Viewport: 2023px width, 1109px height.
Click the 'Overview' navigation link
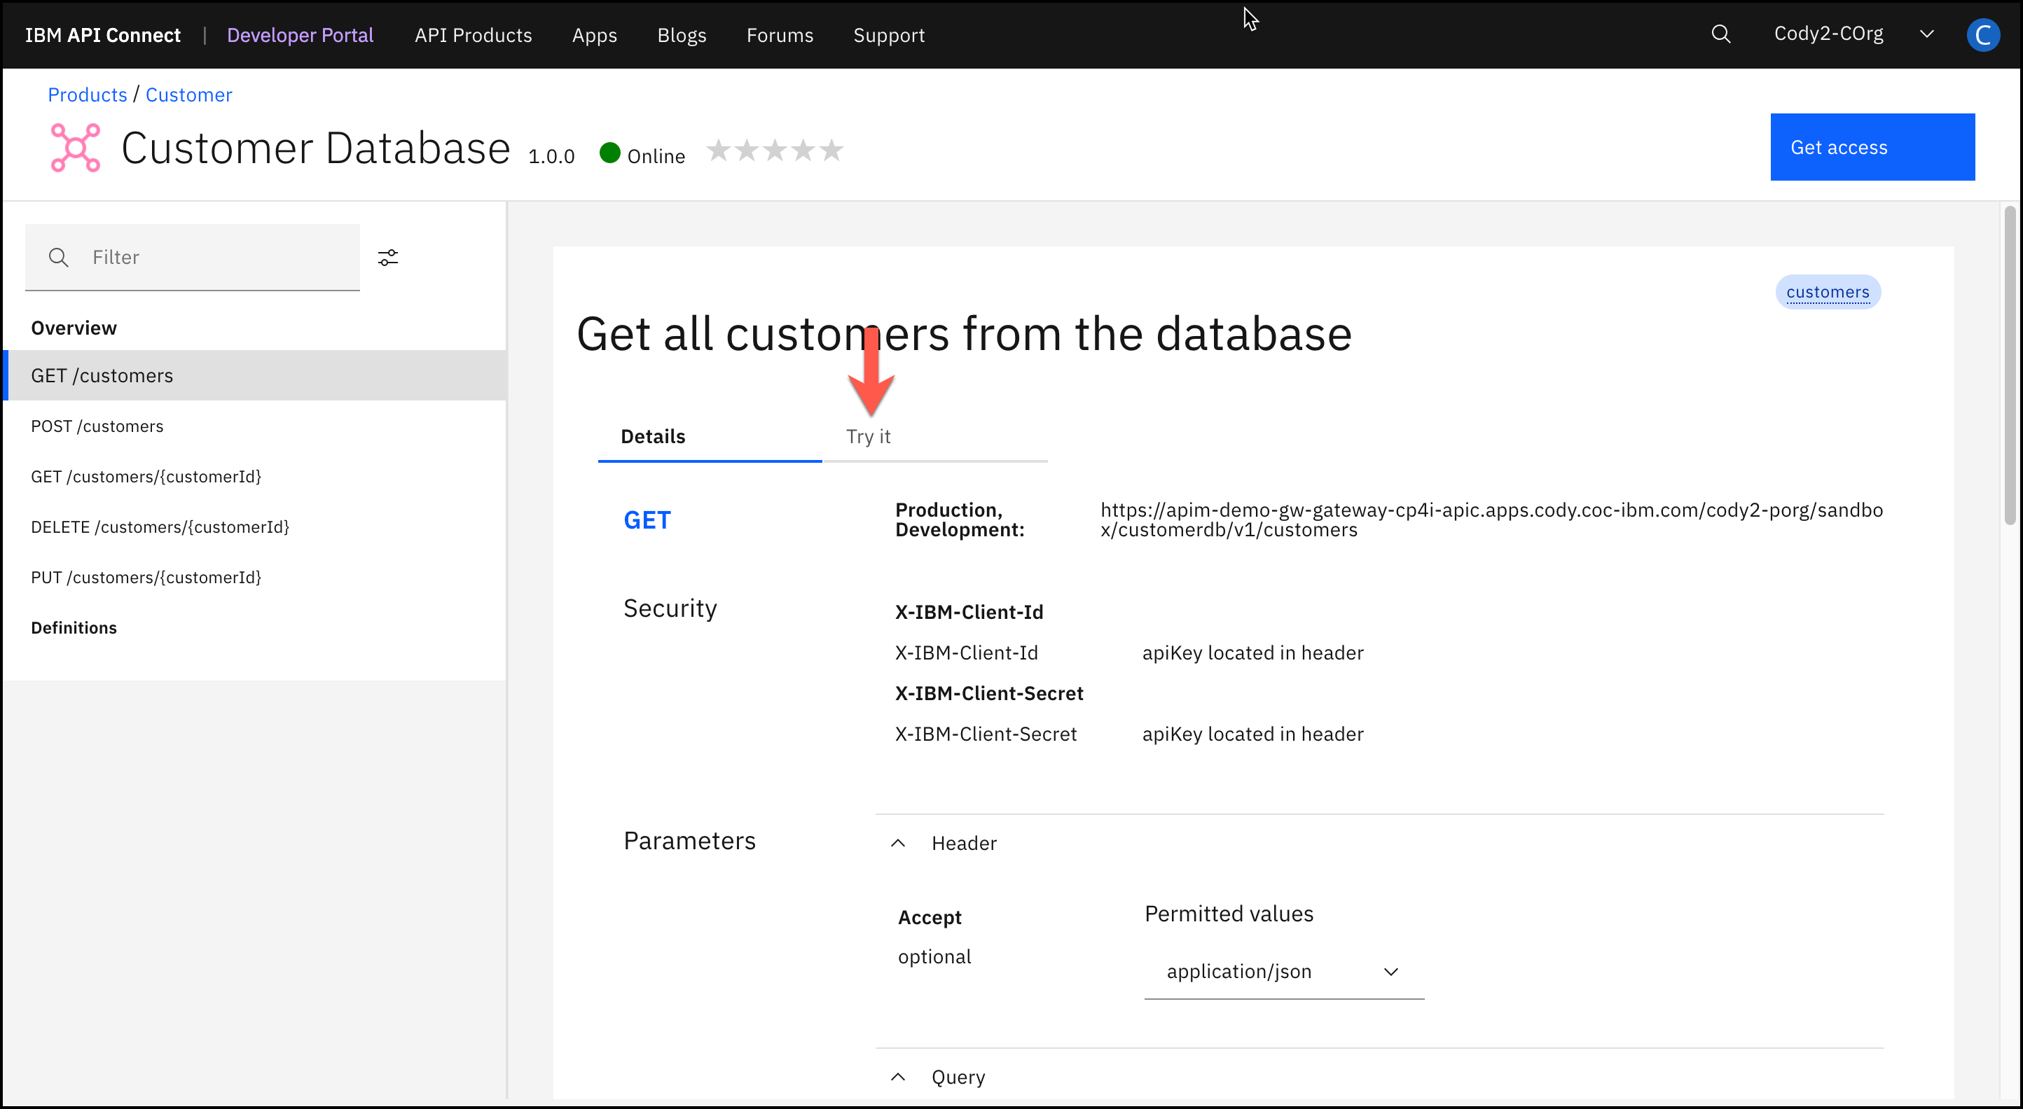tap(75, 326)
